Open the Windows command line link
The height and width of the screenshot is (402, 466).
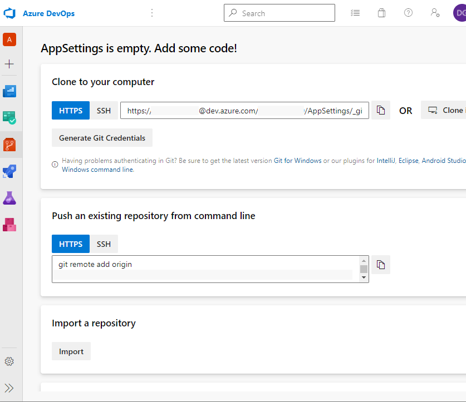click(x=97, y=170)
